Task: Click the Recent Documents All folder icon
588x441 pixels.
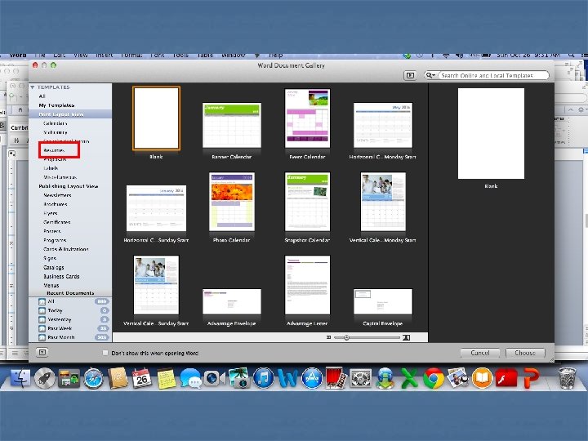Action: tap(42, 301)
